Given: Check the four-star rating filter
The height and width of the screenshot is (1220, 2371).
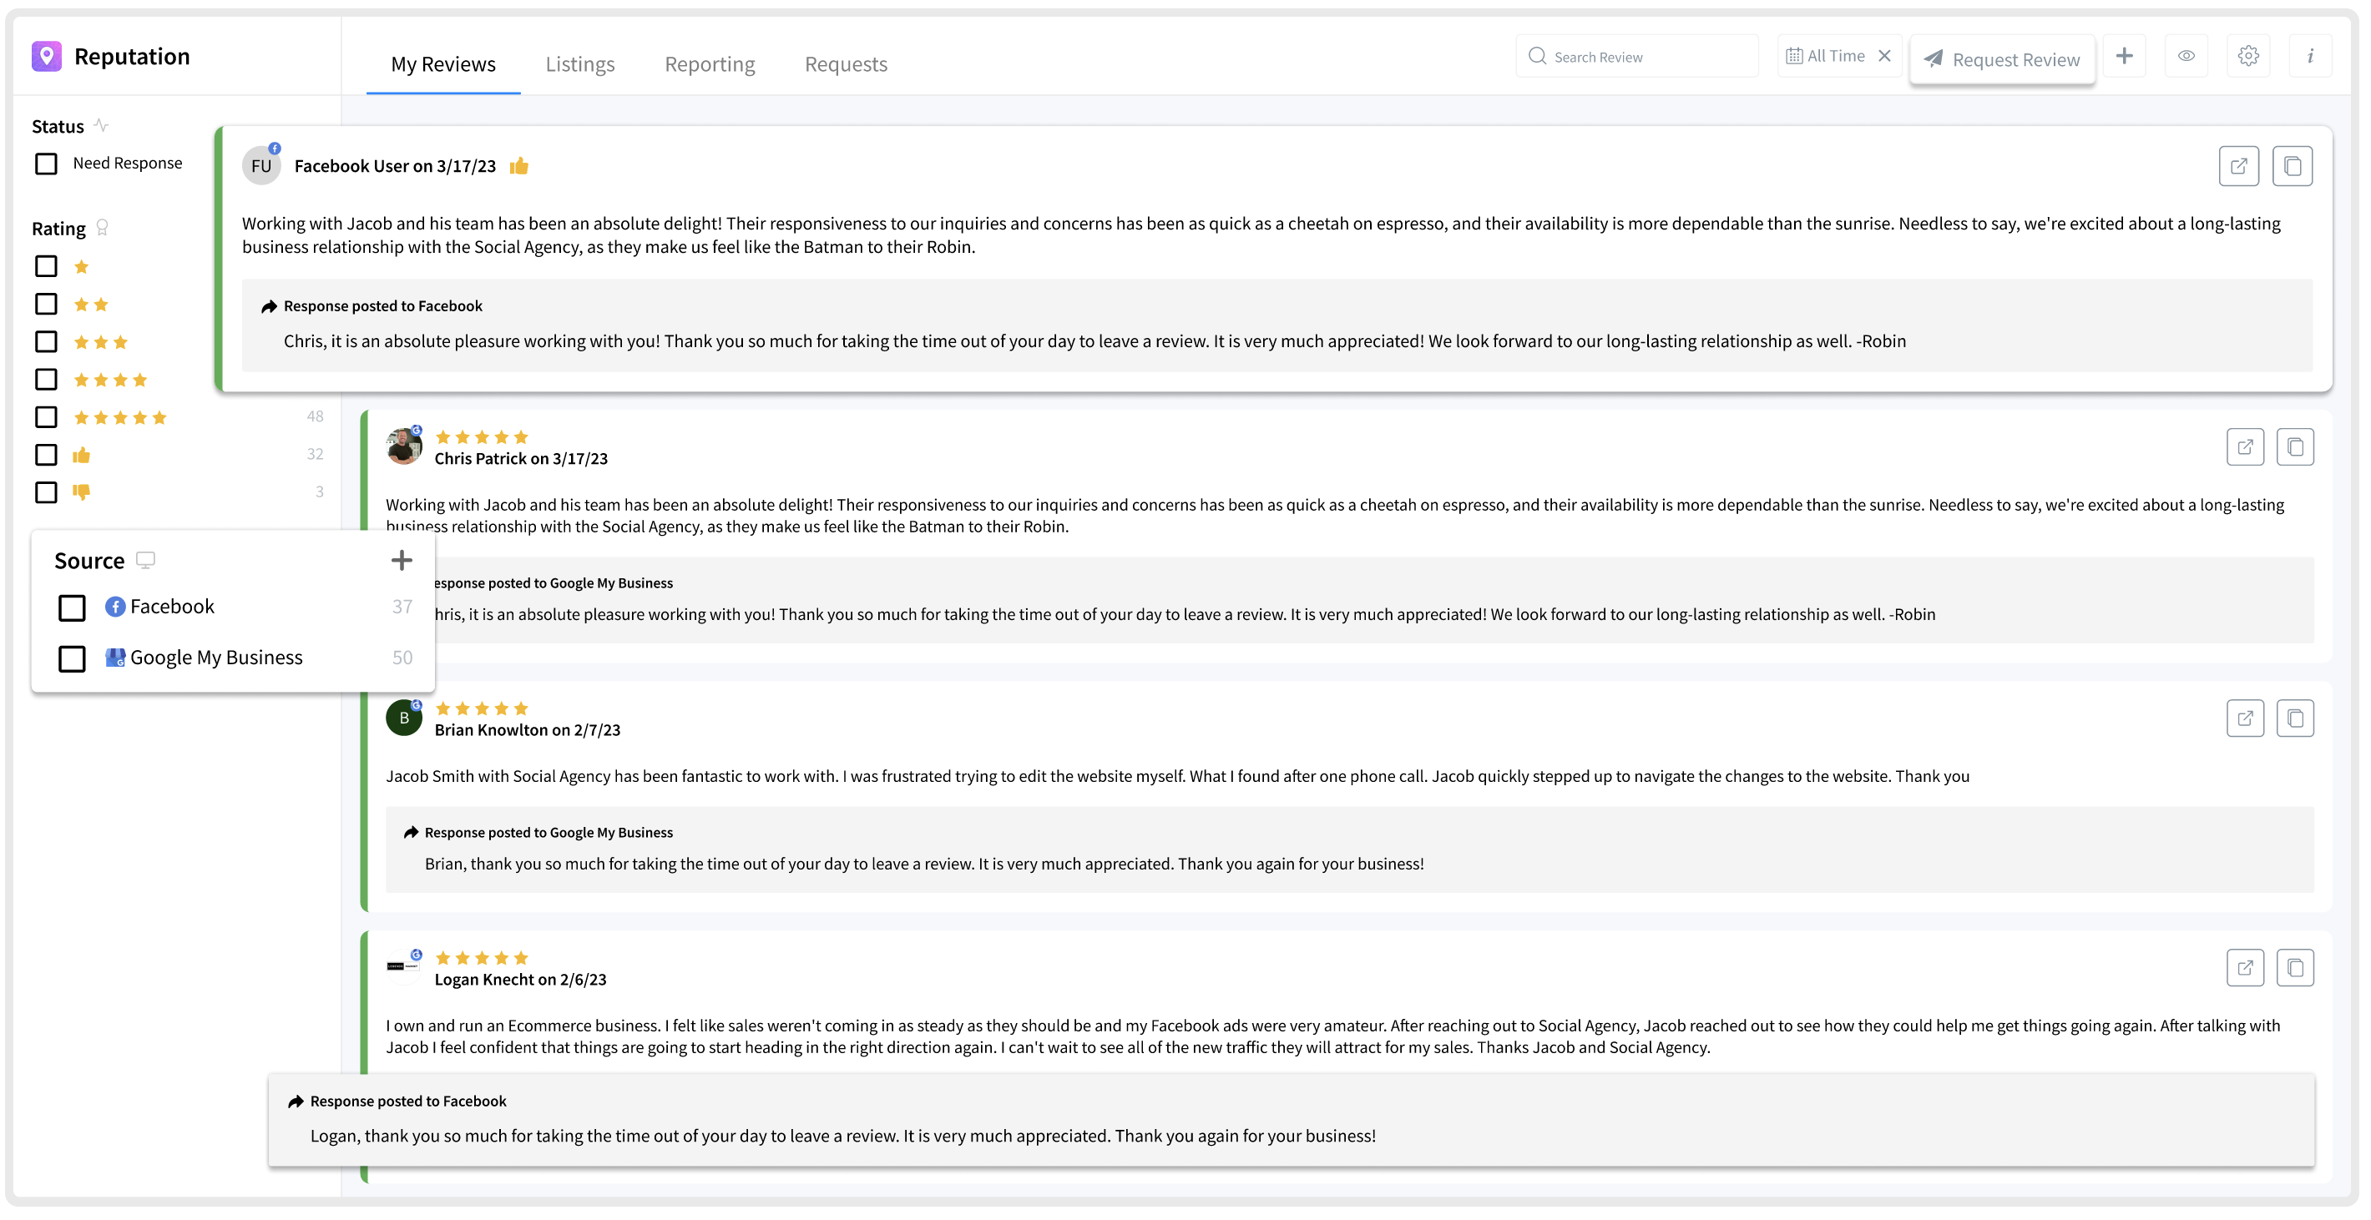Looking at the screenshot, I should tap(46, 380).
